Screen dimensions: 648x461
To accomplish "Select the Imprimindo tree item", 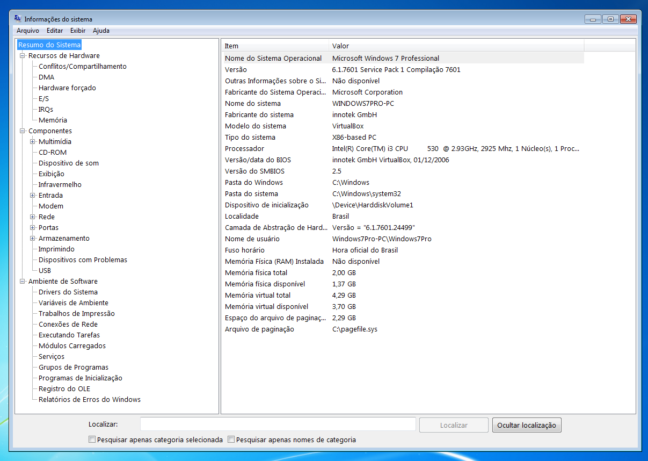I will 56,249.
